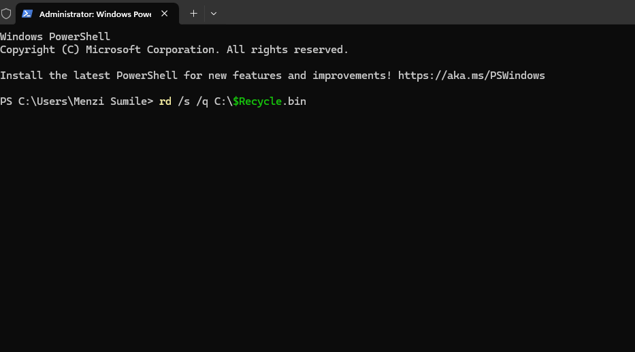This screenshot has width=635, height=352.
Task: Click the Windows PowerShell header line
Action: tap(55, 37)
